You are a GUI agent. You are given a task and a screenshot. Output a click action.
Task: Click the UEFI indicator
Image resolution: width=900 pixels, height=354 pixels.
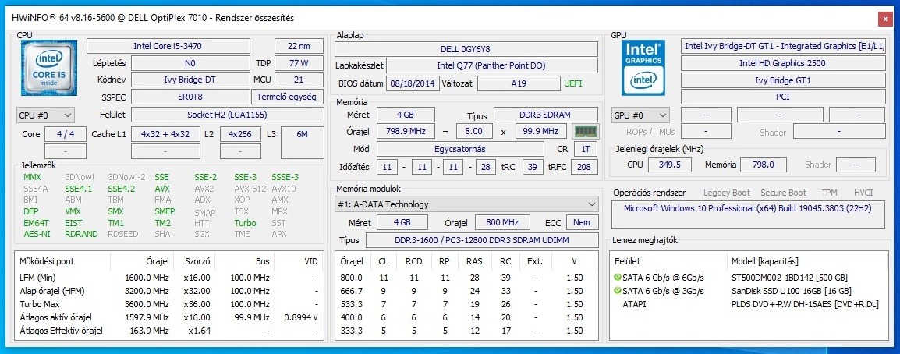(572, 83)
